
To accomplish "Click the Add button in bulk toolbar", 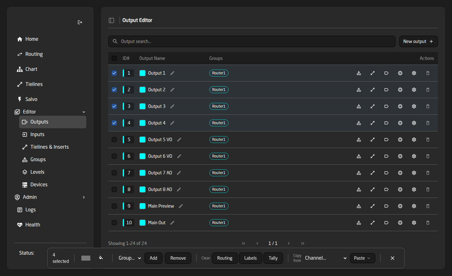I will pyautogui.click(x=153, y=258).
